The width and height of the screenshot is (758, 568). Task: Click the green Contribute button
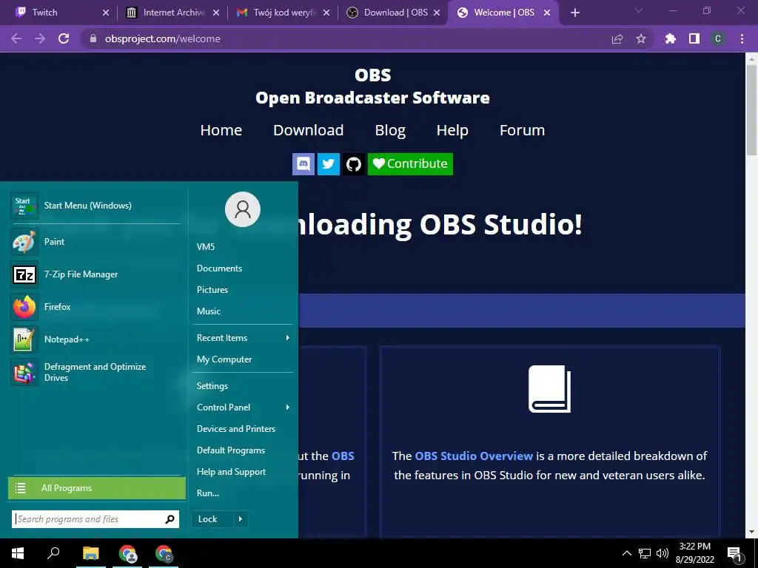410,163
